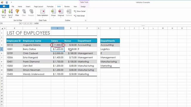Reapply the filter
Screen dimensions: 191x107
[31, 13]
